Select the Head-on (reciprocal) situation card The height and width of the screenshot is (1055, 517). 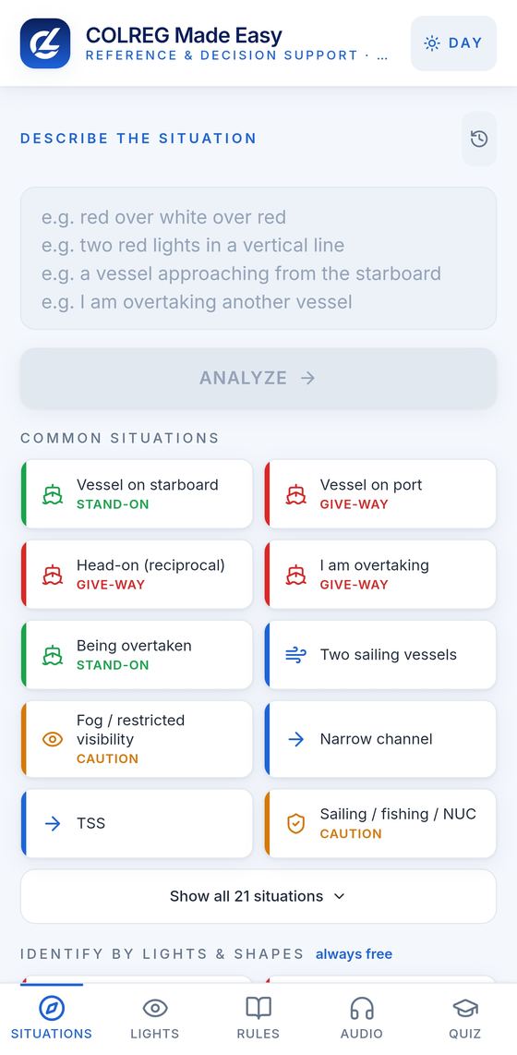[x=138, y=575]
